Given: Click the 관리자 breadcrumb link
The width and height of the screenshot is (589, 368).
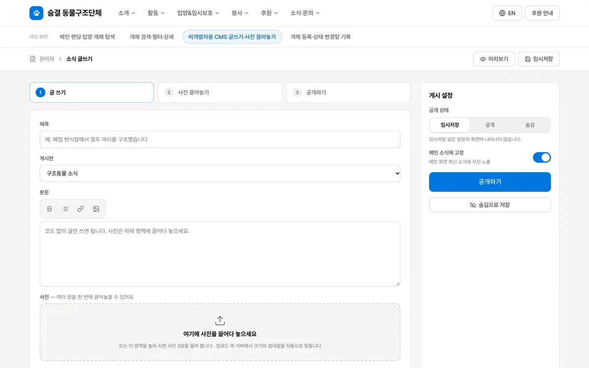Looking at the screenshot, I should 47,59.
